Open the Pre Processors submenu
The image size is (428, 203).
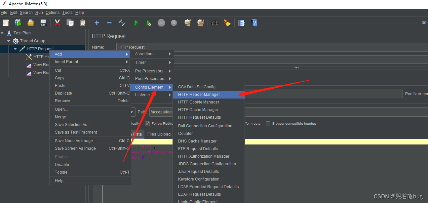point(152,71)
